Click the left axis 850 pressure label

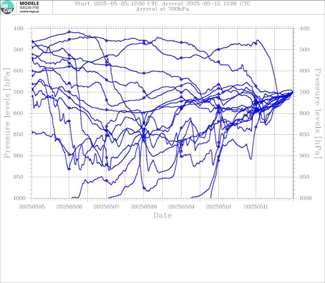coord(18,134)
